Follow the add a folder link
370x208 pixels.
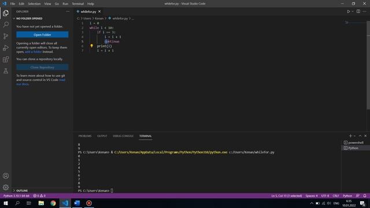click(34, 51)
